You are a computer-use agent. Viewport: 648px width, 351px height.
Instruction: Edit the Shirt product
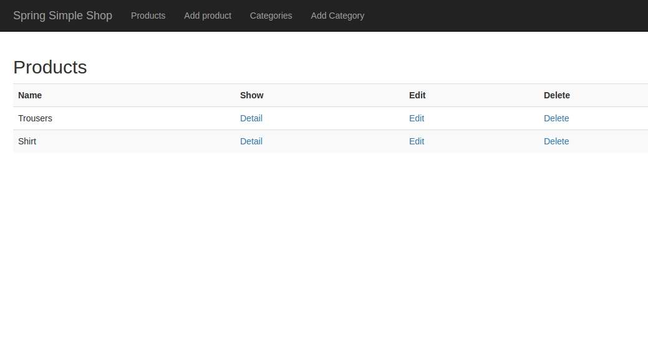[417, 141]
